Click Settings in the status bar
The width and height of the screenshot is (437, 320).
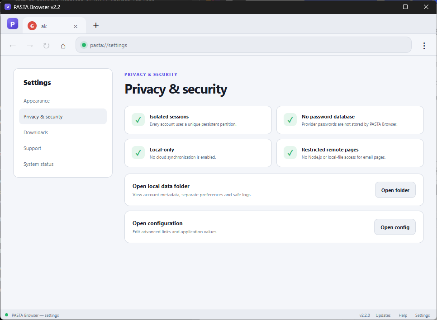click(422, 315)
